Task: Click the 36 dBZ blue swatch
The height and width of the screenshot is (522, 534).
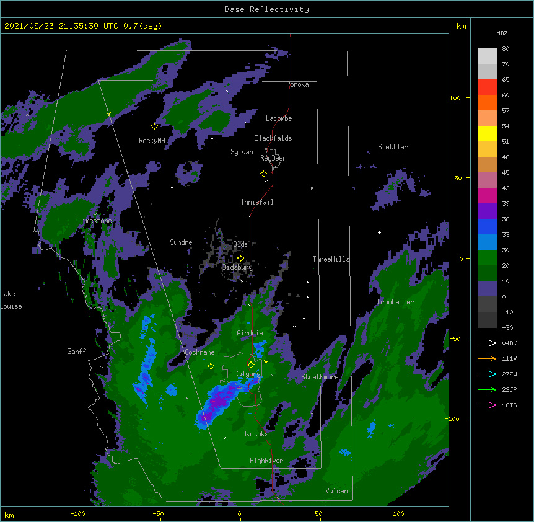Action: pyautogui.click(x=487, y=226)
